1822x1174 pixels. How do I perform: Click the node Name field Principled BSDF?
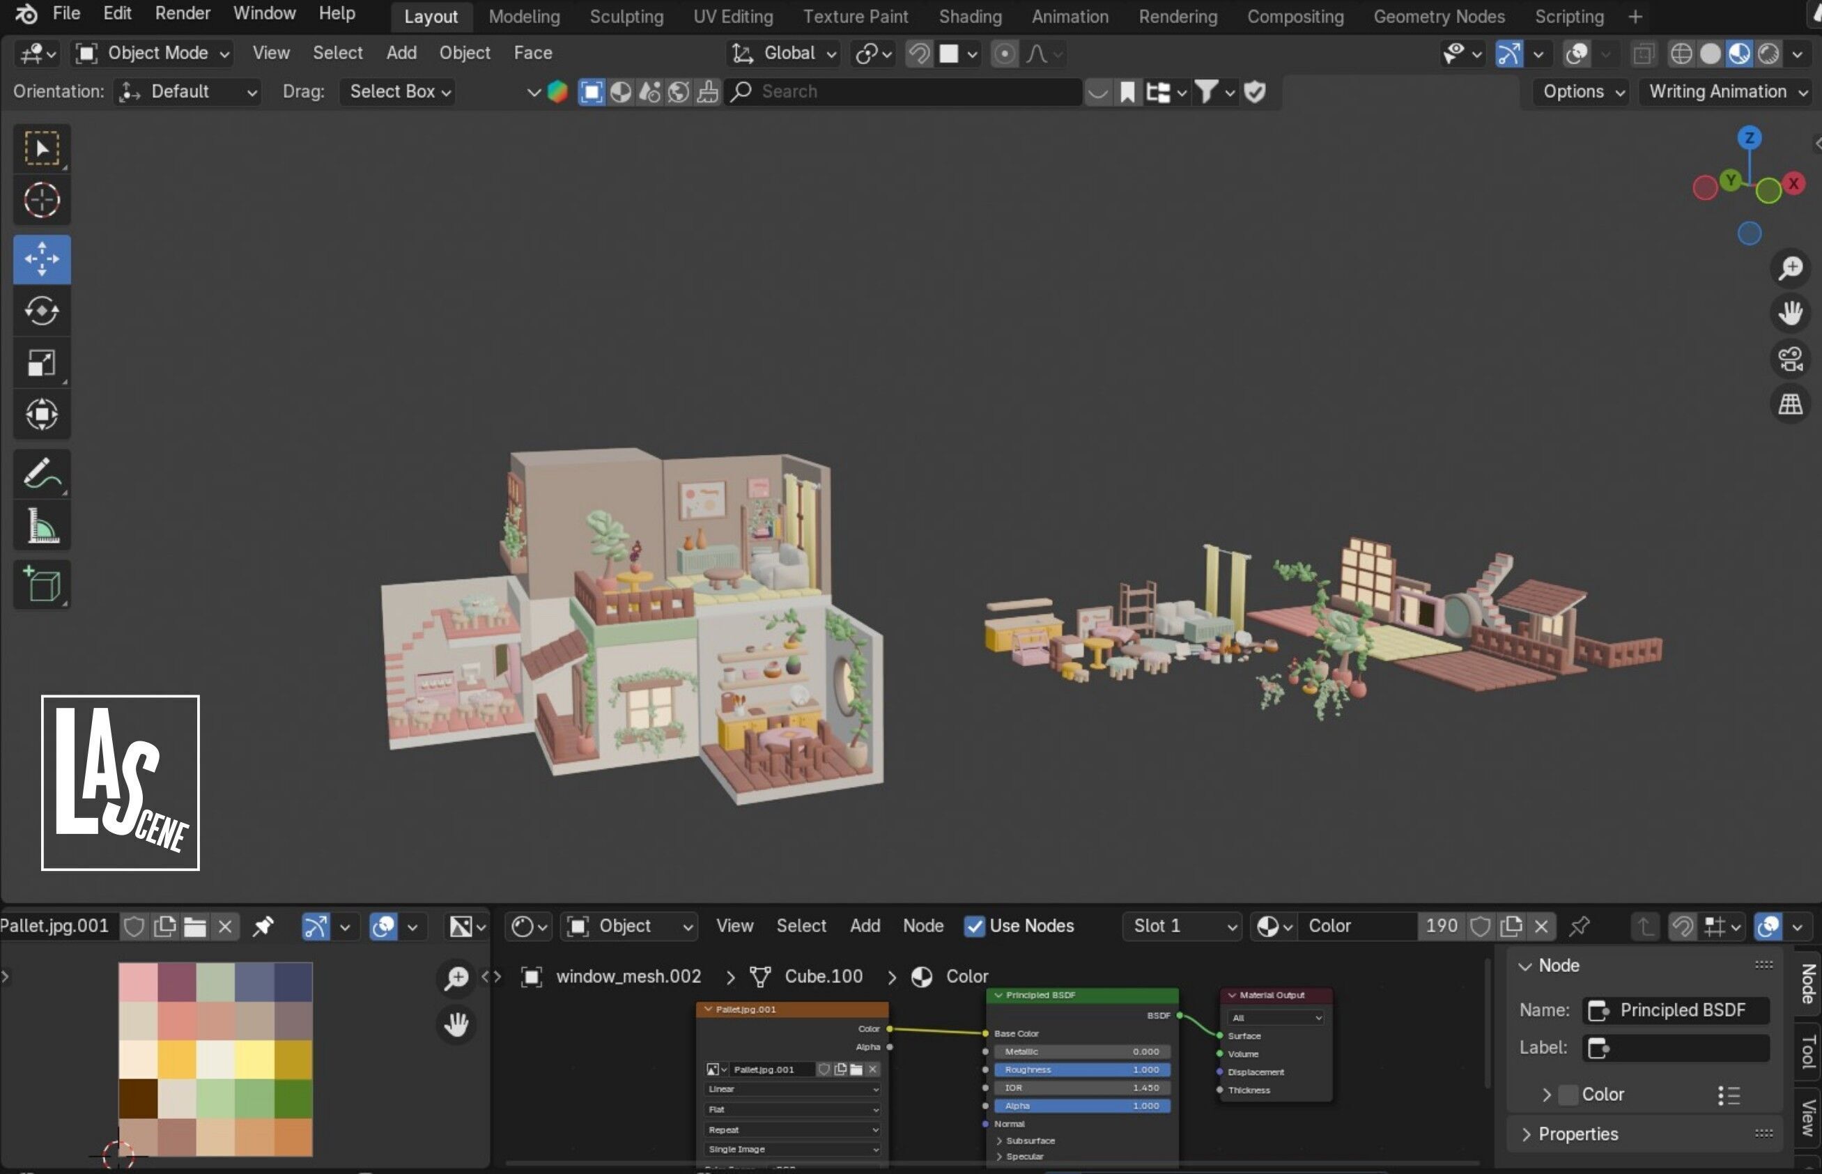(1676, 1011)
